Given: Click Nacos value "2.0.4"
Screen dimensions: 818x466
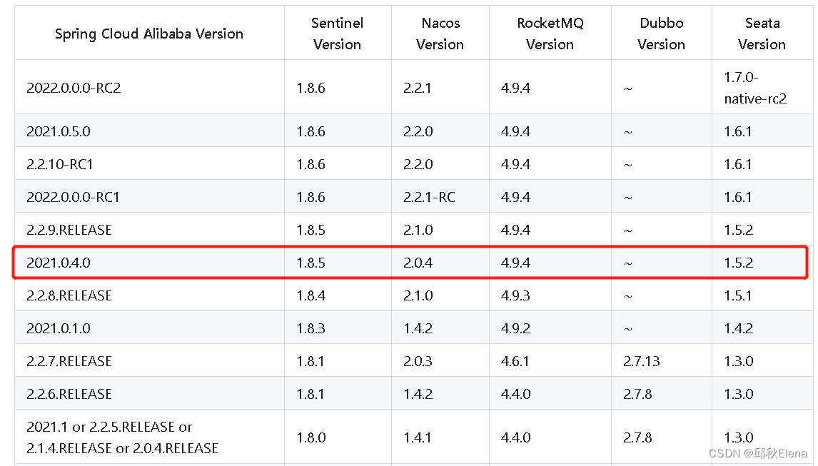Looking at the screenshot, I should pyautogui.click(x=418, y=263).
